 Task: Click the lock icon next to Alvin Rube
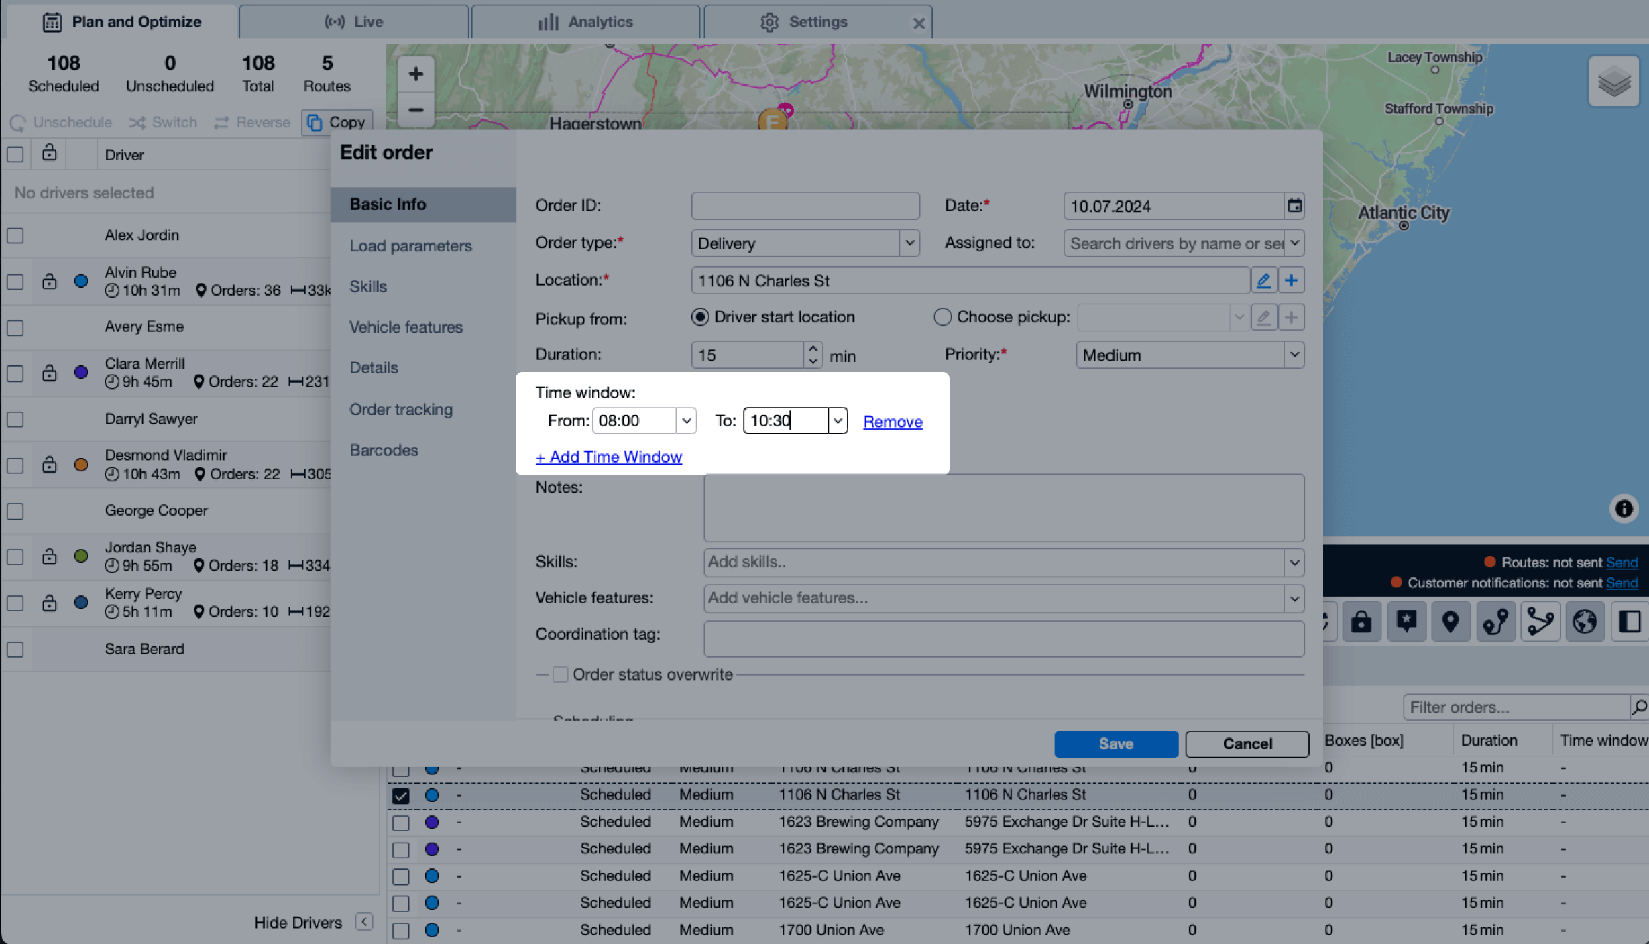pyautogui.click(x=49, y=281)
